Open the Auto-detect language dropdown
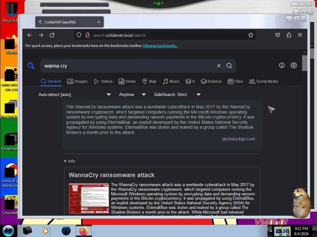This screenshot has width=317, height=237. pos(75,94)
